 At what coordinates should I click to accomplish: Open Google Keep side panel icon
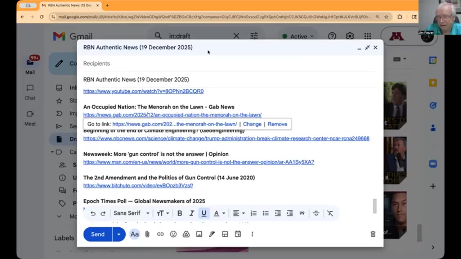(433, 83)
